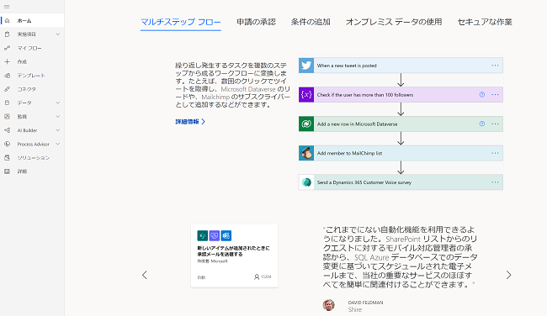The width and height of the screenshot is (547, 316).
Task: Open the セキュアな作業 tab
Action: (x=485, y=22)
